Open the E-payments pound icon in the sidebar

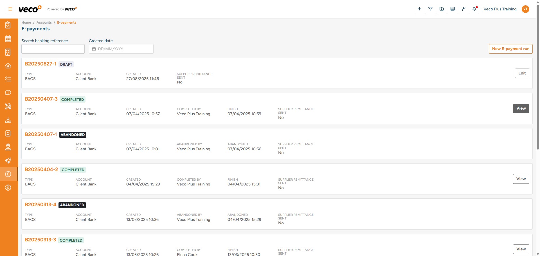click(x=8, y=174)
